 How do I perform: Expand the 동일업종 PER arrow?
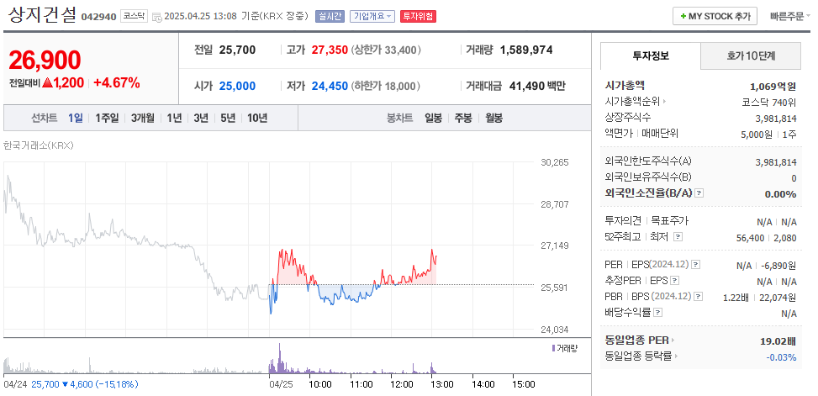(673, 341)
